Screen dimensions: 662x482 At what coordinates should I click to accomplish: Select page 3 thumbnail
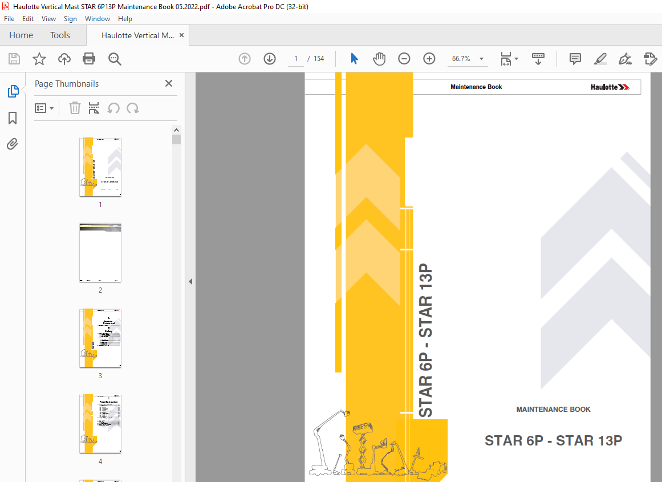pos(100,338)
